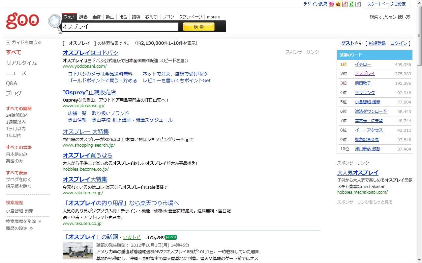Focus the search box containing オスプレイ
The image size is (422, 263).
(x=120, y=27)
